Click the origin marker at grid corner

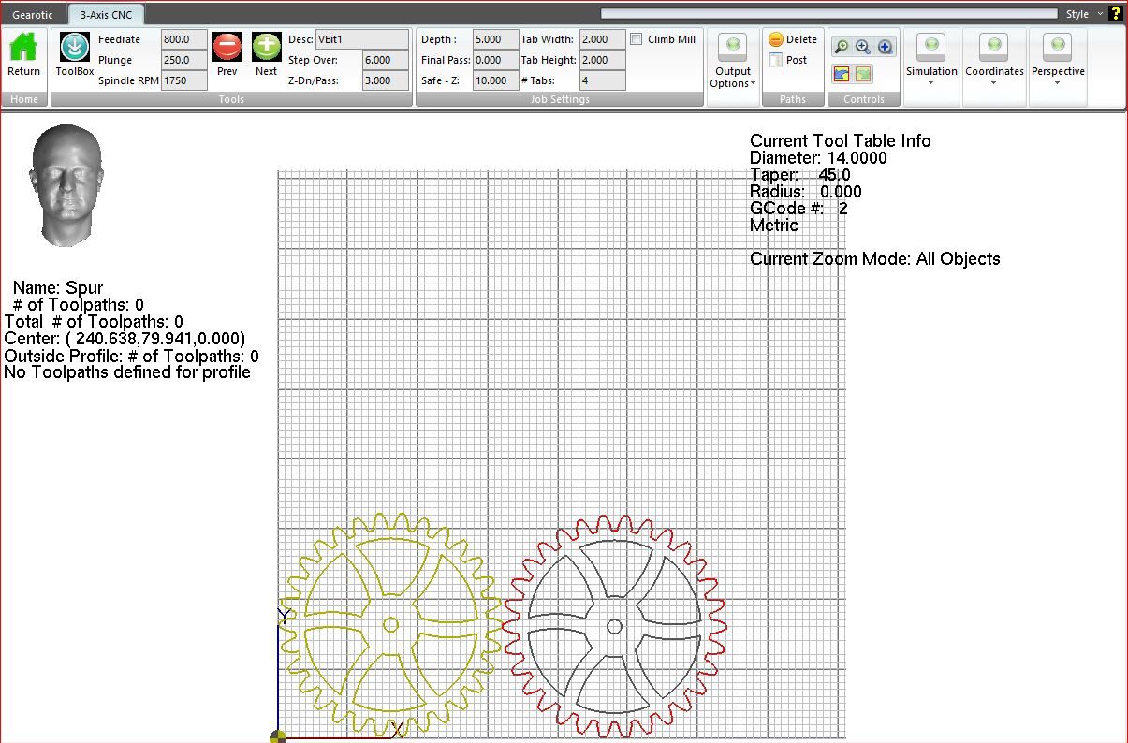pyautogui.click(x=278, y=736)
